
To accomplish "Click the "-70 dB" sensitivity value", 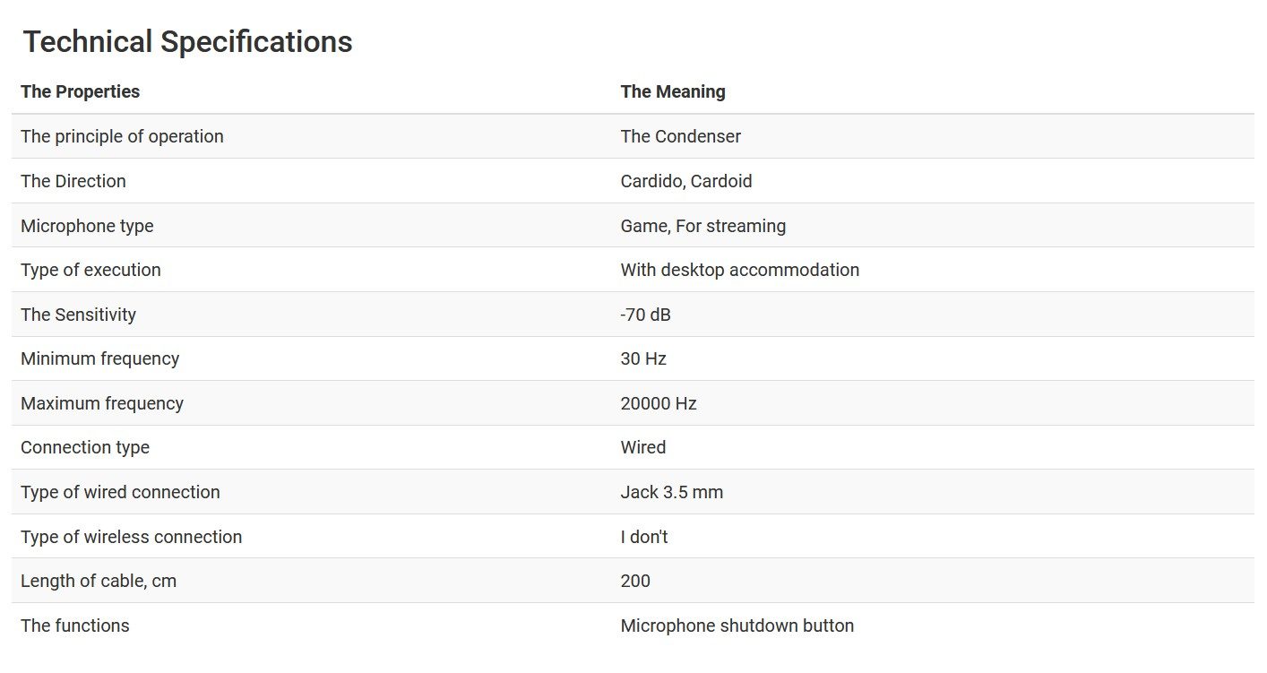I will 645,315.
